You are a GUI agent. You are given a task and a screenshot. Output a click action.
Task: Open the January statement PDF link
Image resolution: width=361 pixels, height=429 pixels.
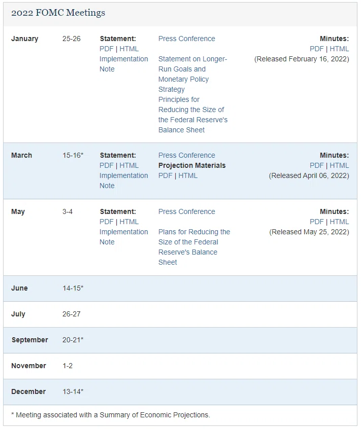106,49
